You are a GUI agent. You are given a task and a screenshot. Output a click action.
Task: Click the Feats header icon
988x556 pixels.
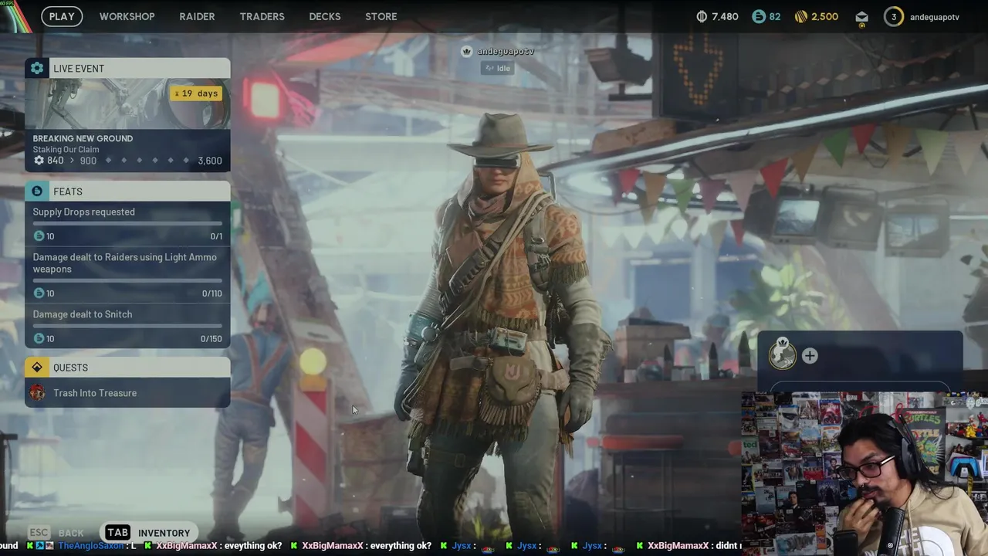point(37,191)
